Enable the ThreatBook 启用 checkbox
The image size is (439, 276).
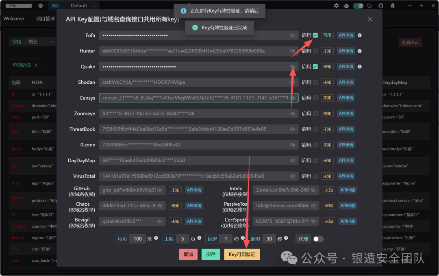tap(315, 129)
